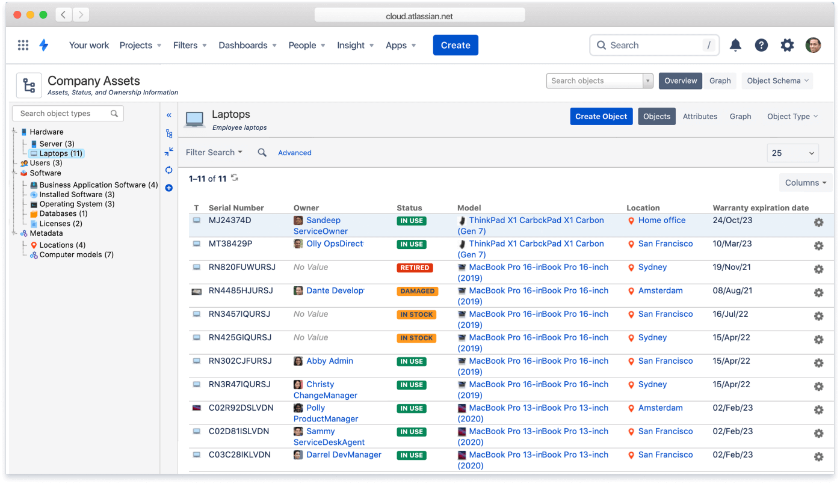Toggle the Overview view button
The width and height of the screenshot is (840, 484).
coord(681,81)
